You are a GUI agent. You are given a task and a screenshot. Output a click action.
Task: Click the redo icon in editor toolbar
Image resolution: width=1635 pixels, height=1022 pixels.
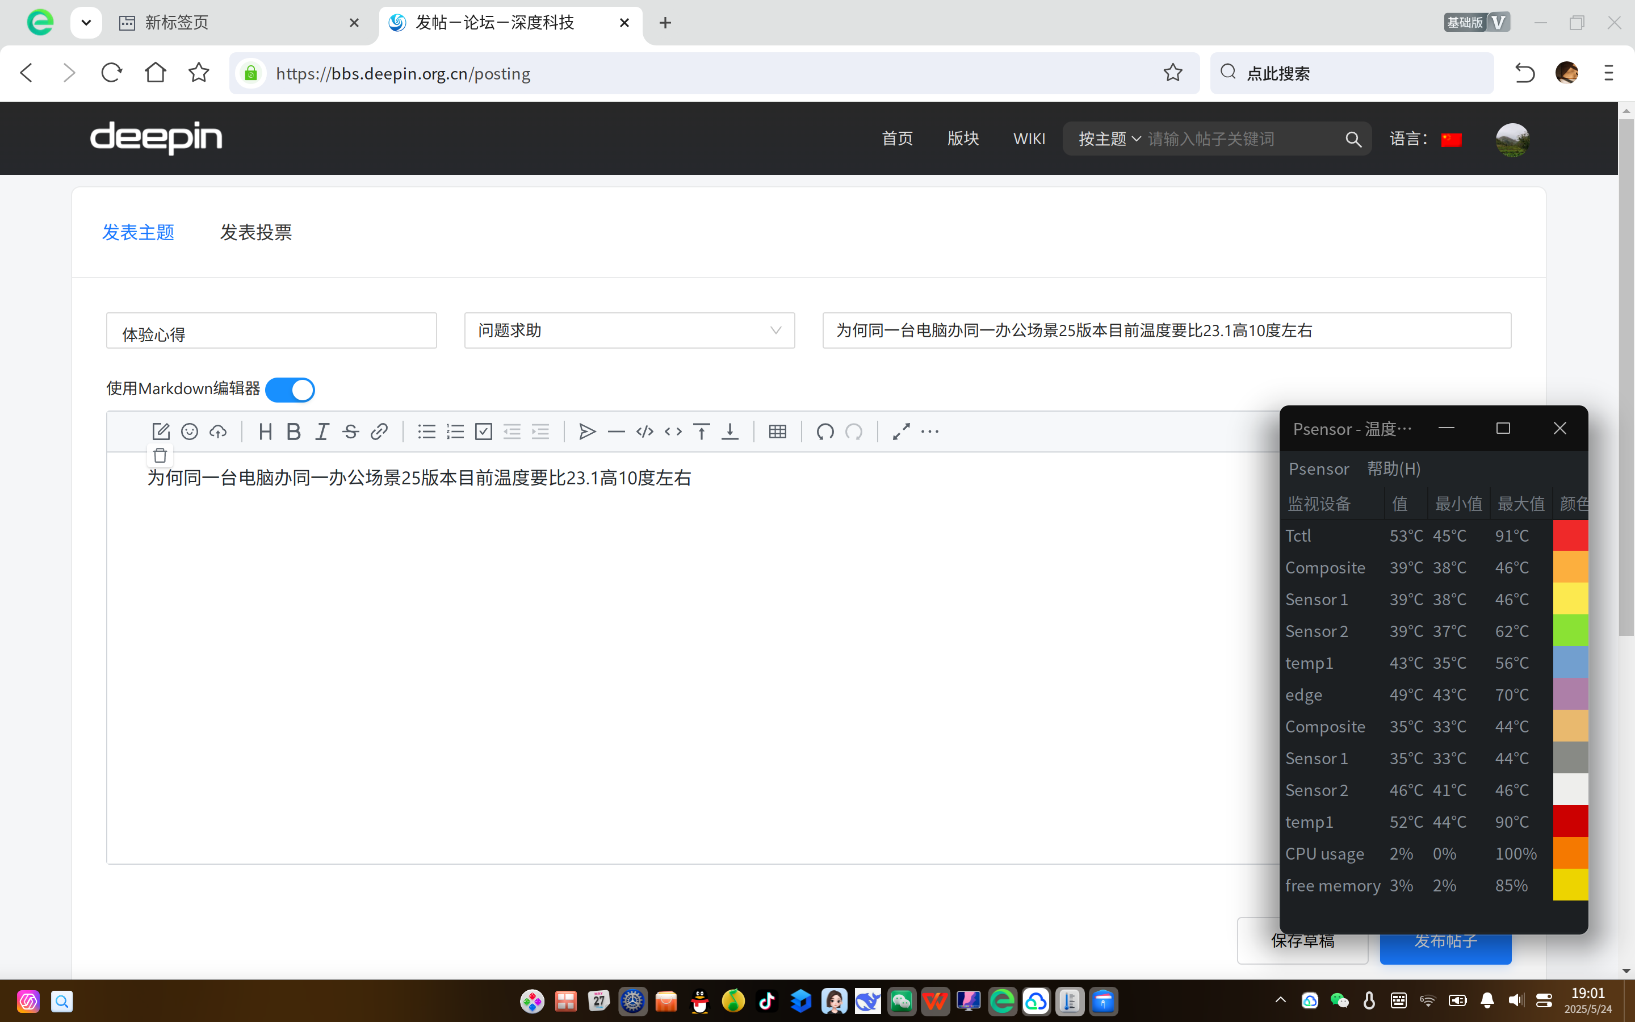(x=854, y=432)
